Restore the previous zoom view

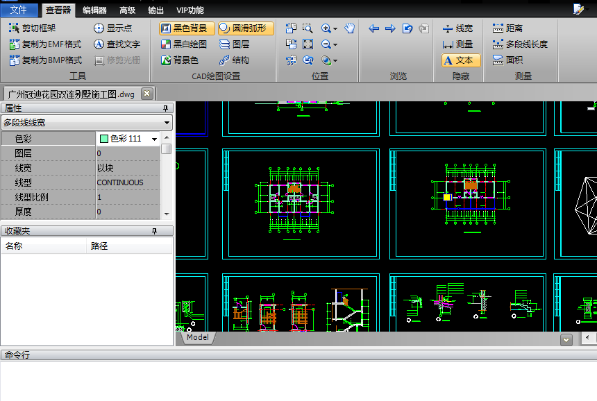pyautogui.click(x=308, y=60)
